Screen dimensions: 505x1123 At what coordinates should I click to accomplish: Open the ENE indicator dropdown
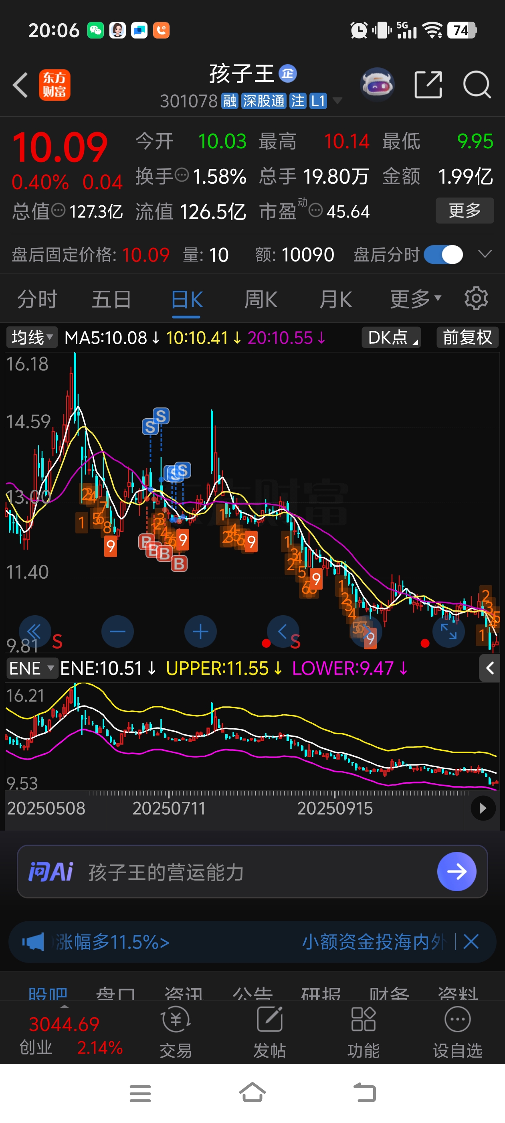[32, 668]
